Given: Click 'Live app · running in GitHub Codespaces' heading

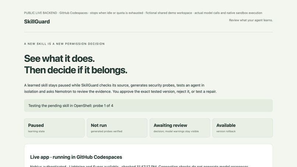Looking at the screenshot, I should (x=76, y=157).
